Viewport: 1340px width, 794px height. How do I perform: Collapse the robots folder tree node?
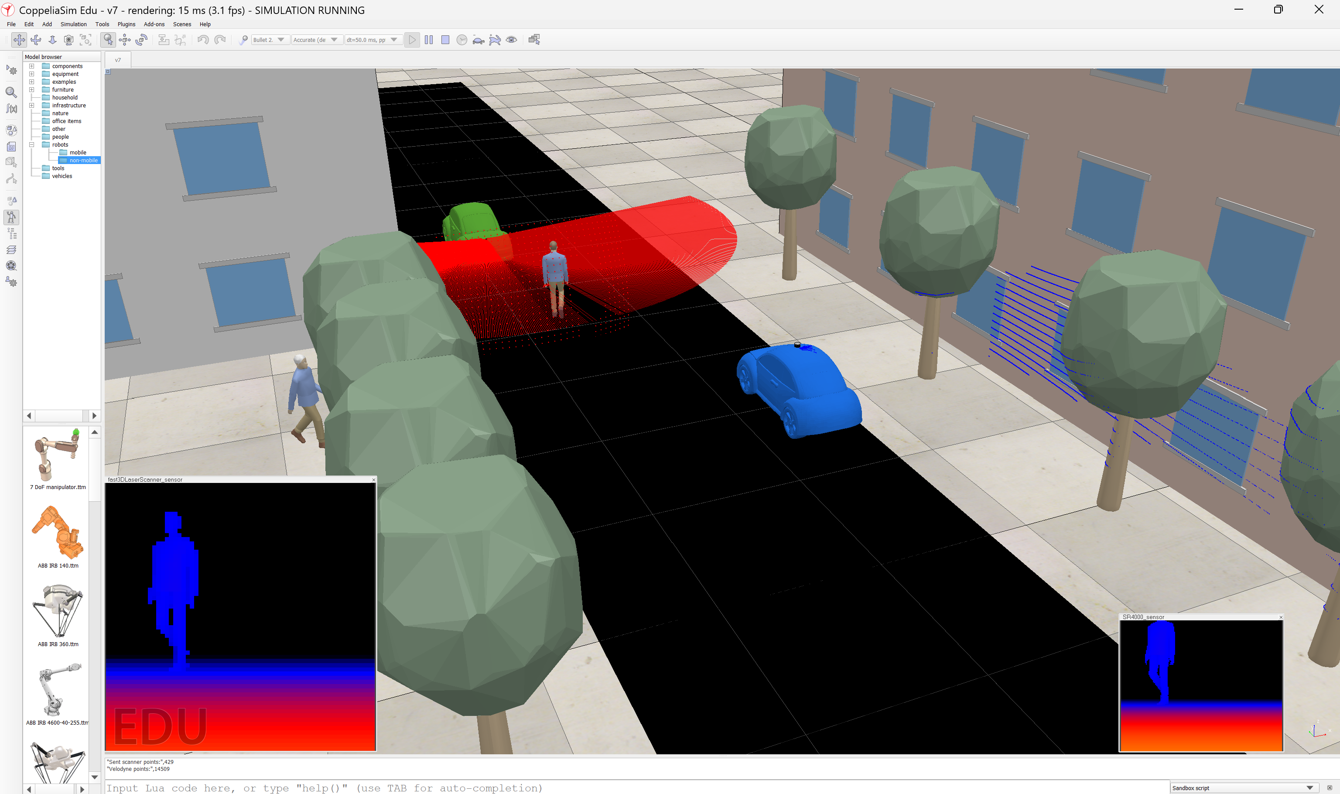(31, 144)
